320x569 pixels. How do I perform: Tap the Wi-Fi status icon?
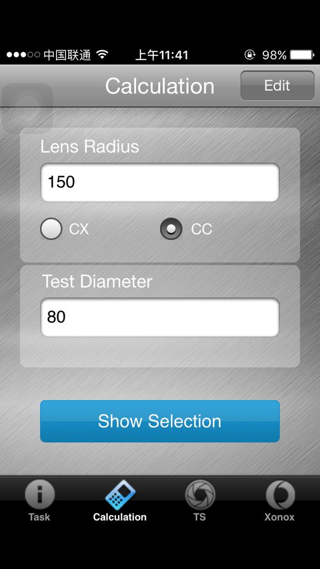(x=103, y=55)
